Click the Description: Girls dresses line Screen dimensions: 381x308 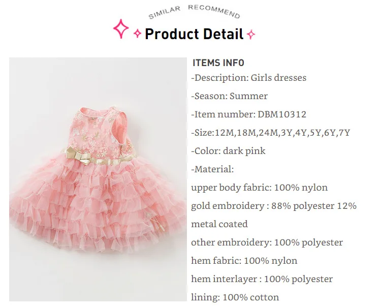pos(249,78)
